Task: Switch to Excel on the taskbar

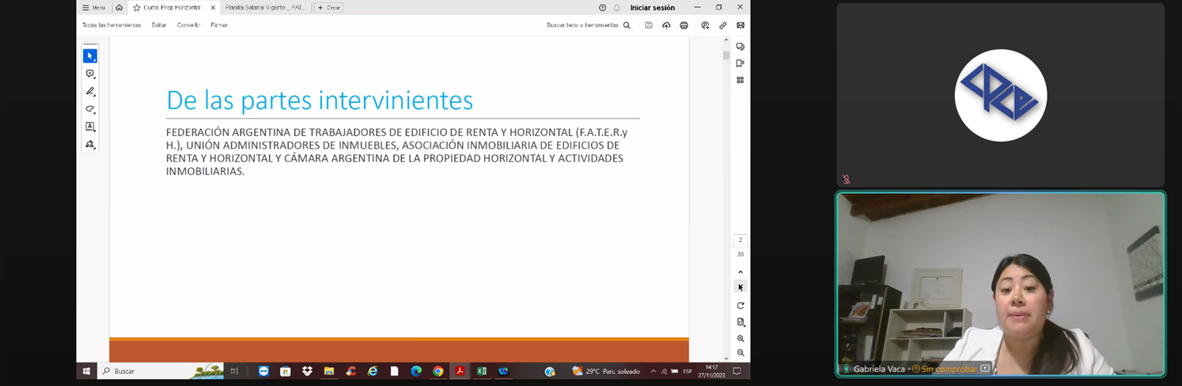Action: tap(481, 371)
